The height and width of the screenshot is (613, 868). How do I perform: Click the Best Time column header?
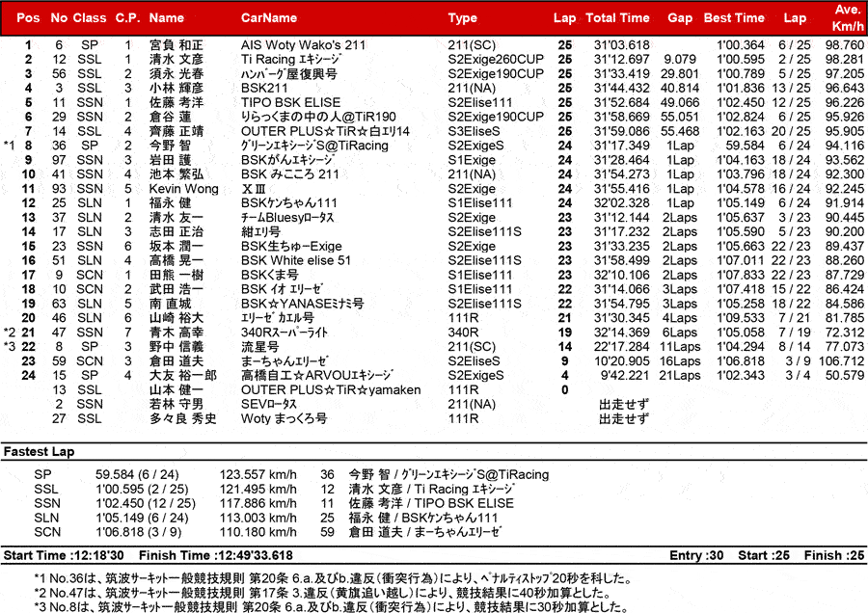point(734,17)
